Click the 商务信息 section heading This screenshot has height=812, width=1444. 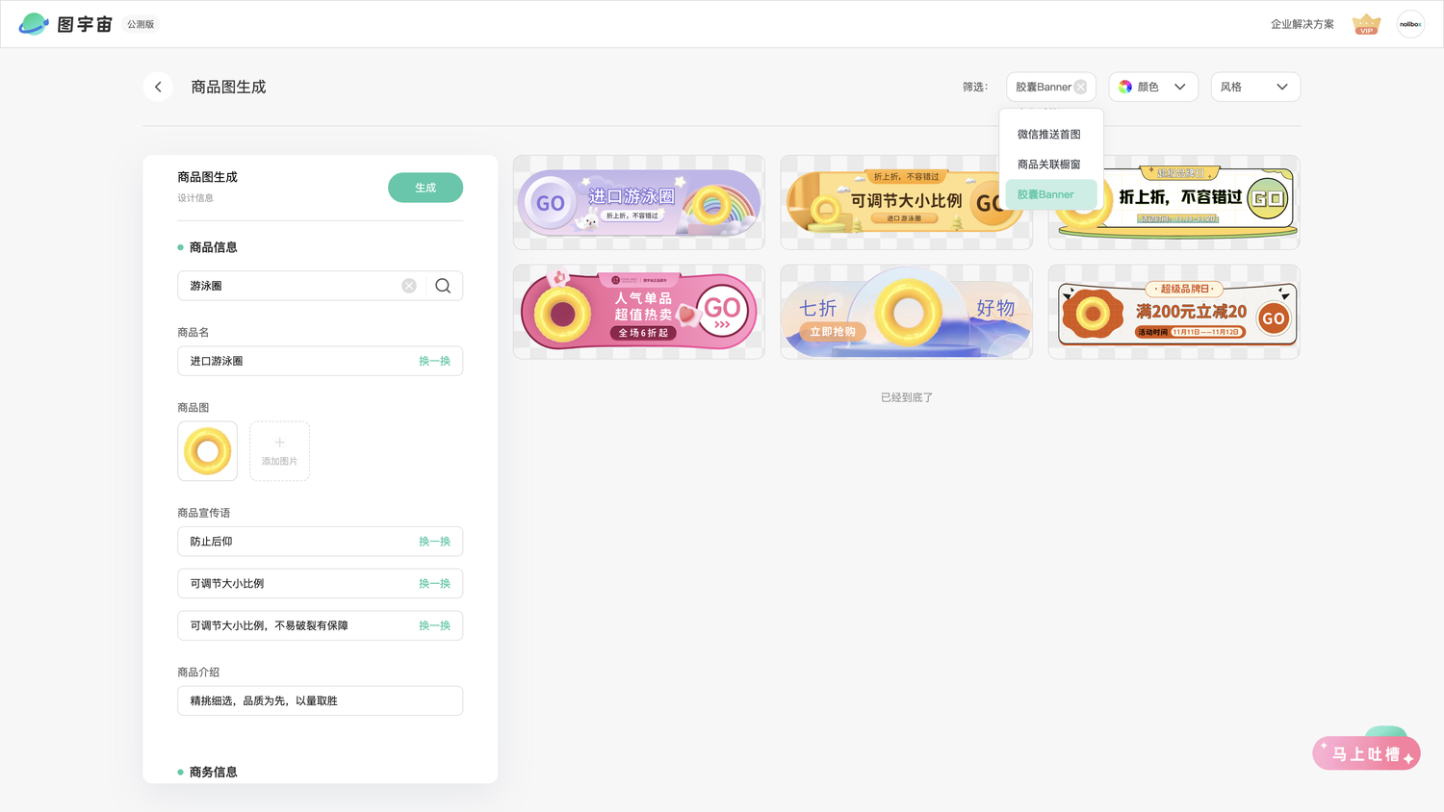click(213, 772)
